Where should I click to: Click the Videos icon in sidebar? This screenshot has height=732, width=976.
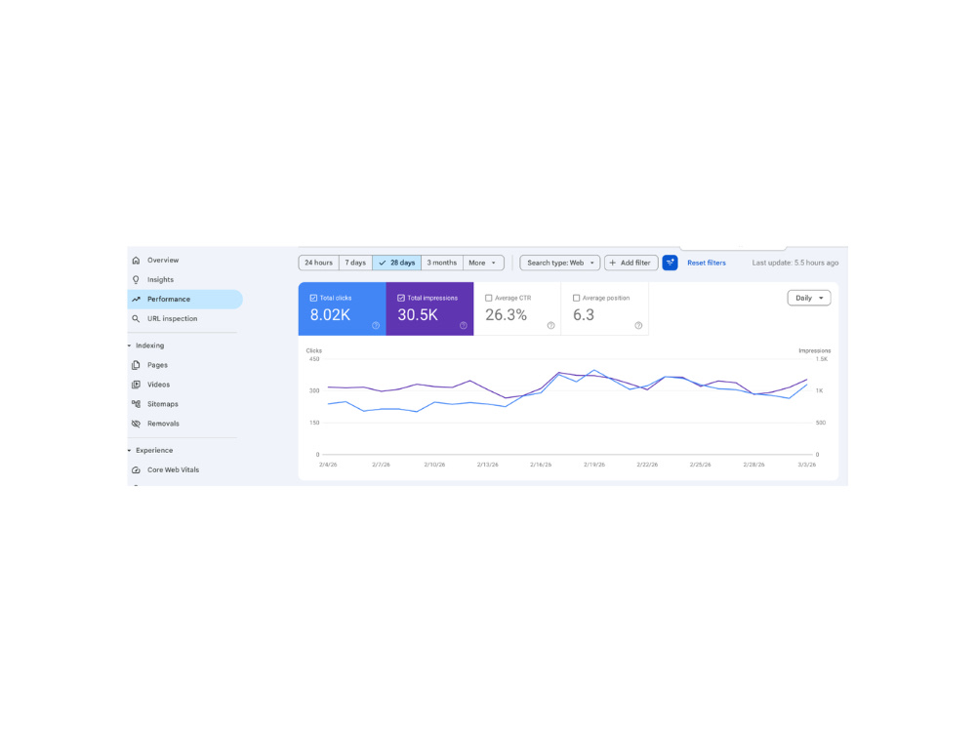tap(136, 385)
